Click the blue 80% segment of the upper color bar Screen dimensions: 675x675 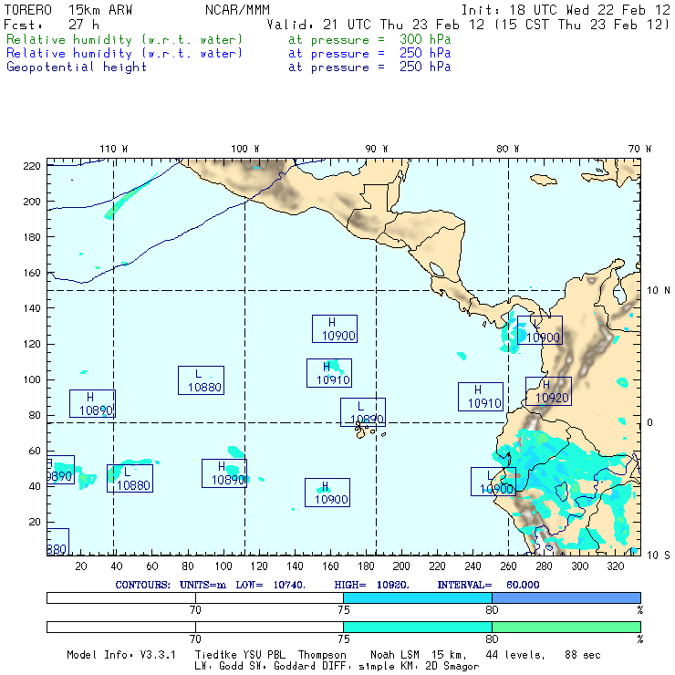click(x=566, y=597)
